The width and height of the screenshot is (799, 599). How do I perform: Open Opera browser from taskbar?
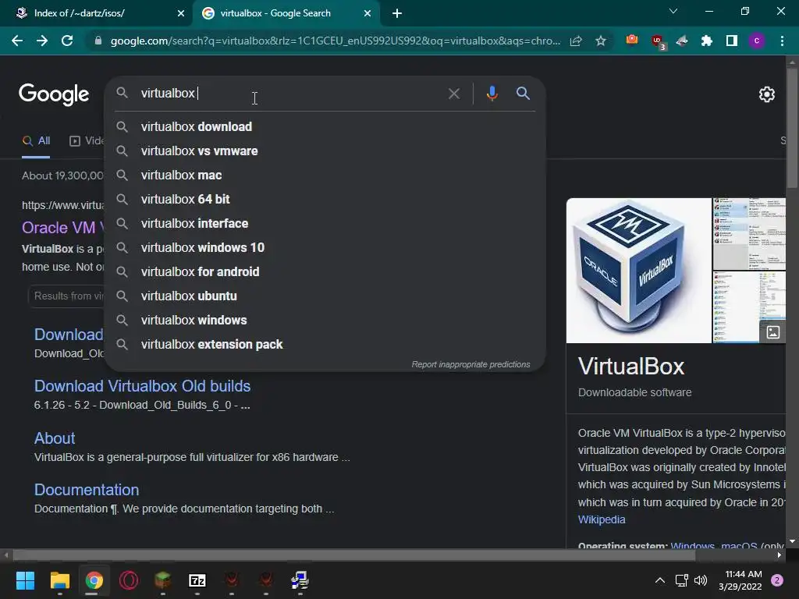pos(129,580)
